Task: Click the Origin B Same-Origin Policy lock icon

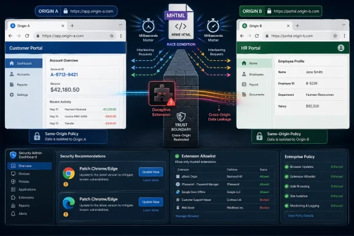Action: coord(259,136)
